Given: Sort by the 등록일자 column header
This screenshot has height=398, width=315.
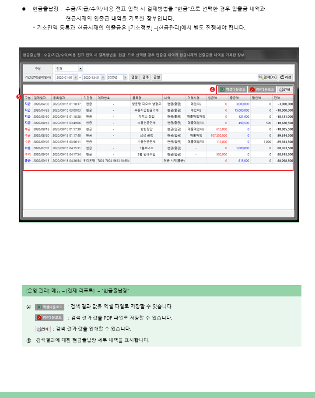Looking at the screenshot, I should (66, 98).
